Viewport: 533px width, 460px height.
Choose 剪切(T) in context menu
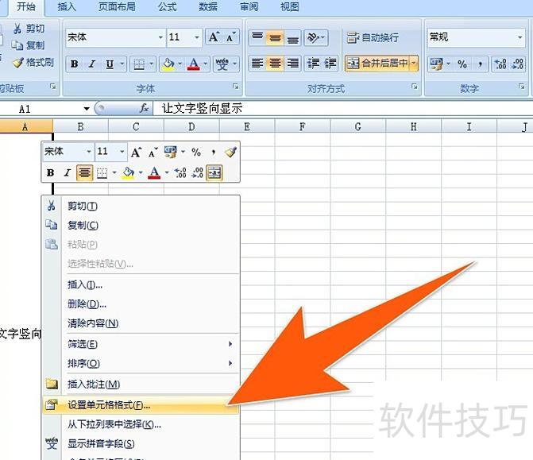click(141, 206)
